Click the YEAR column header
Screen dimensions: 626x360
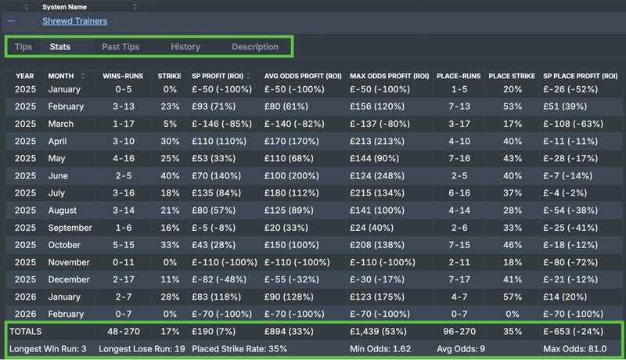(25, 76)
